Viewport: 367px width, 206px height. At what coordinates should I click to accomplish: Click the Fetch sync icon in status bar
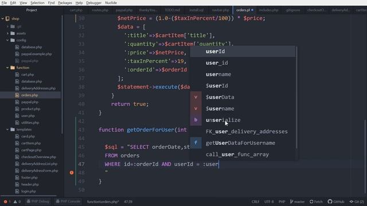311,201
